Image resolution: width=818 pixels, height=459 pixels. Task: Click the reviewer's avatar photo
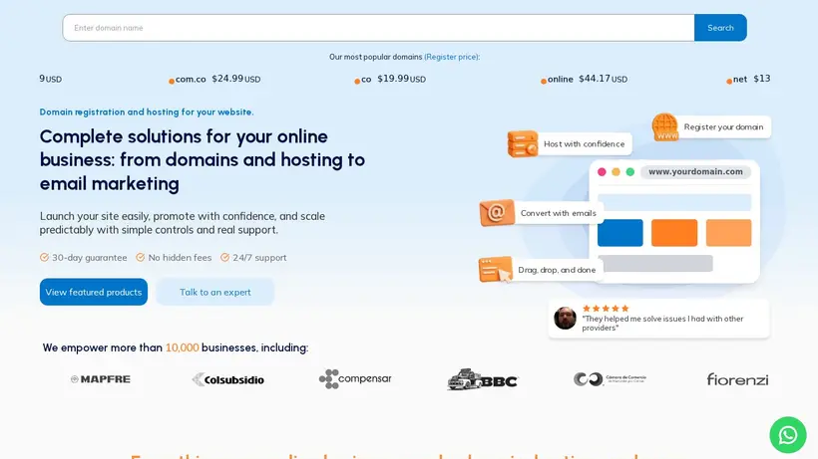565,318
